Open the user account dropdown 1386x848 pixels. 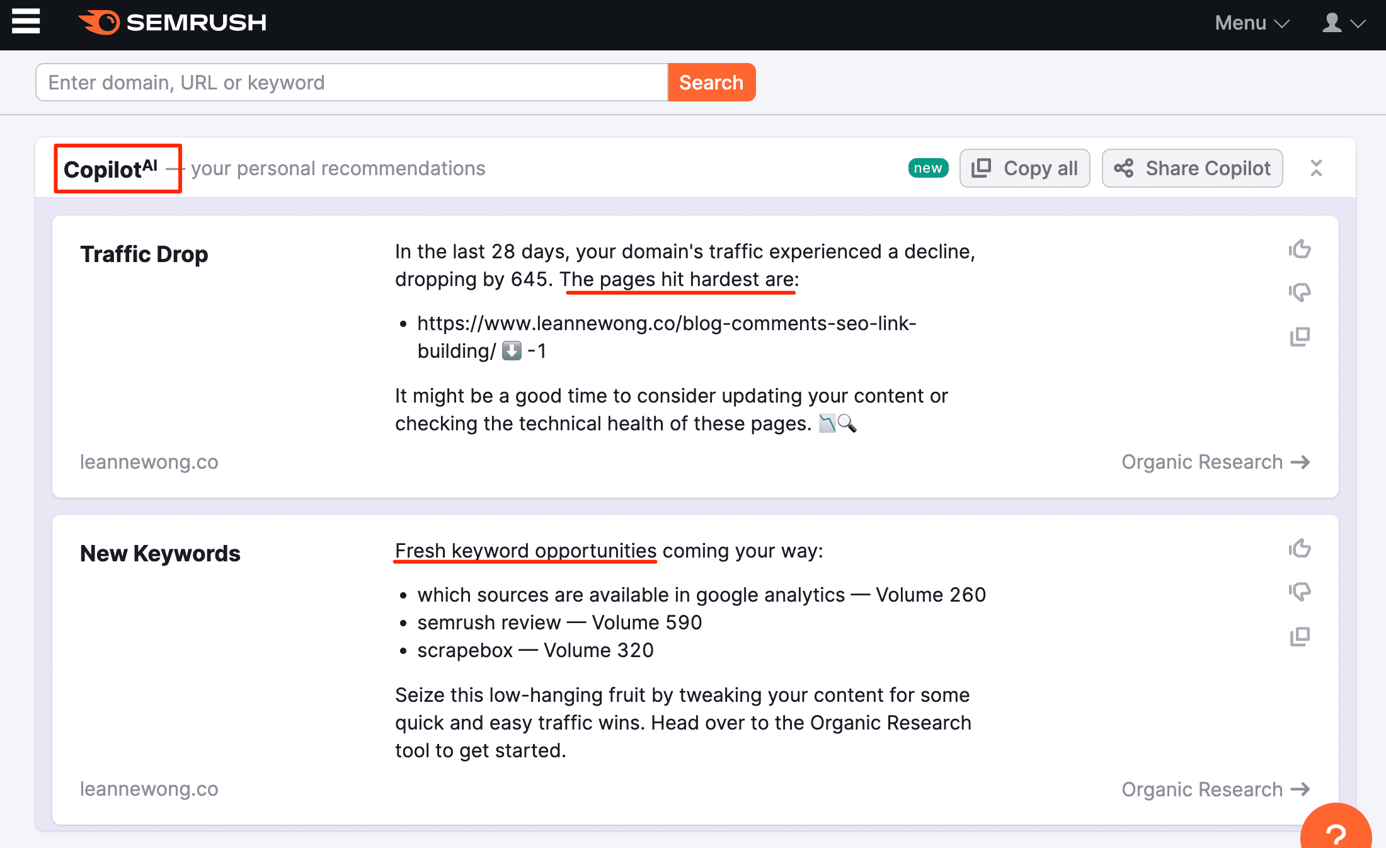pyautogui.click(x=1343, y=23)
